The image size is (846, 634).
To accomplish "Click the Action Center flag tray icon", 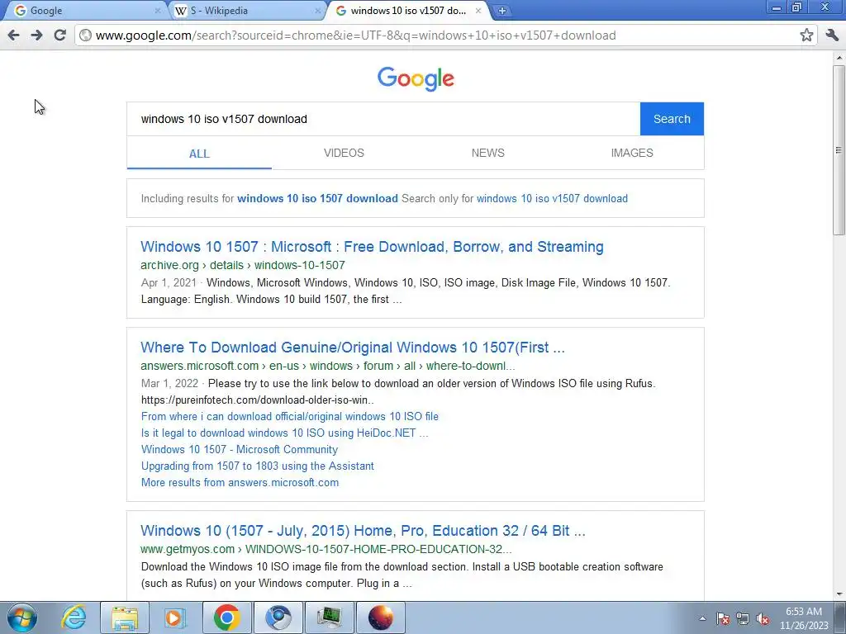I will pyautogui.click(x=723, y=618).
